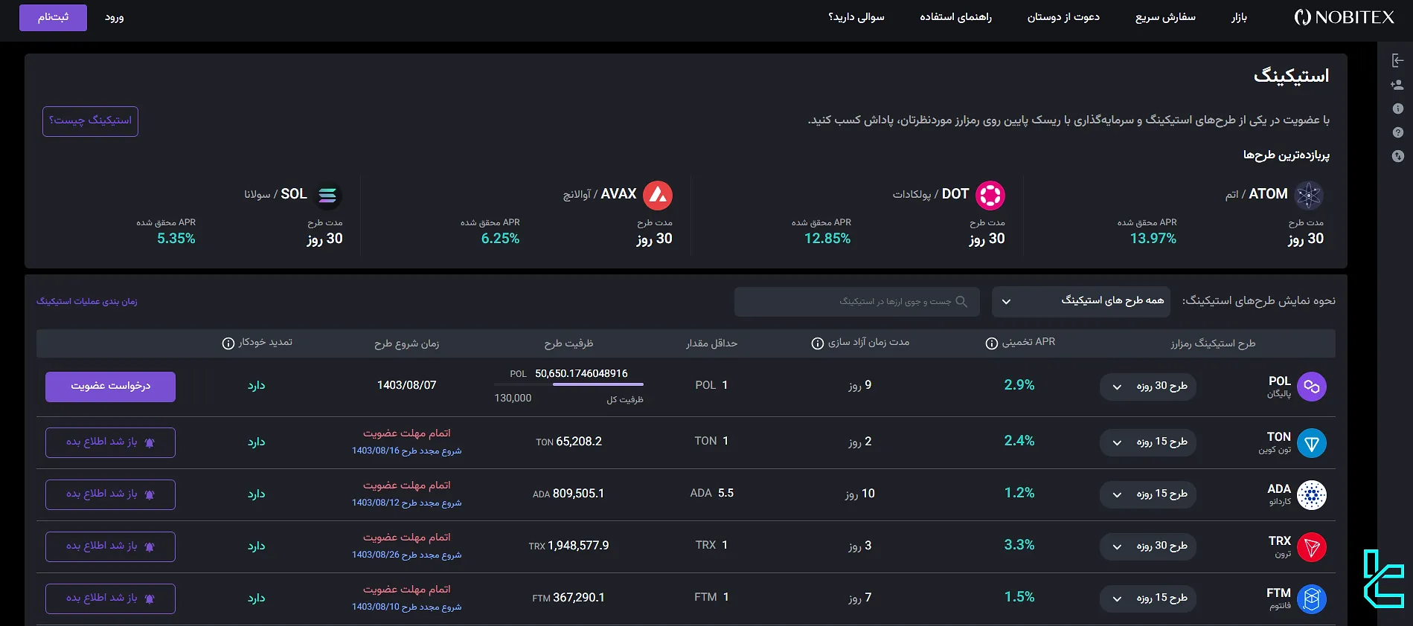Open the راهنمای استفاده usage guide menu

click(955, 17)
